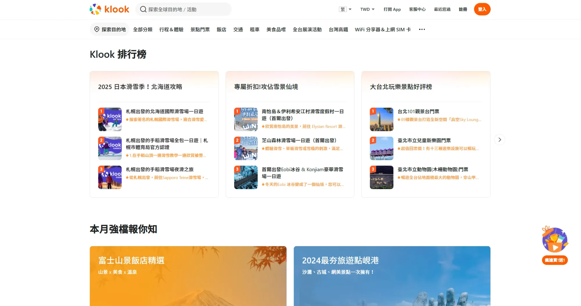This screenshot has height=306, width=581.
Task: Click the 欣賞南怡島的美景 description text
Action: coord(303,126)
